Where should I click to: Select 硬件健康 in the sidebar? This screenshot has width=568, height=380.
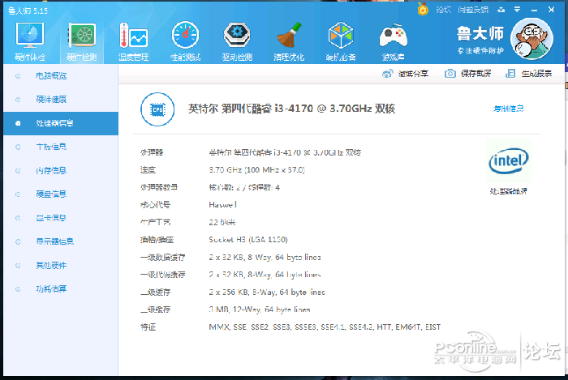click(x=61, y=100)
